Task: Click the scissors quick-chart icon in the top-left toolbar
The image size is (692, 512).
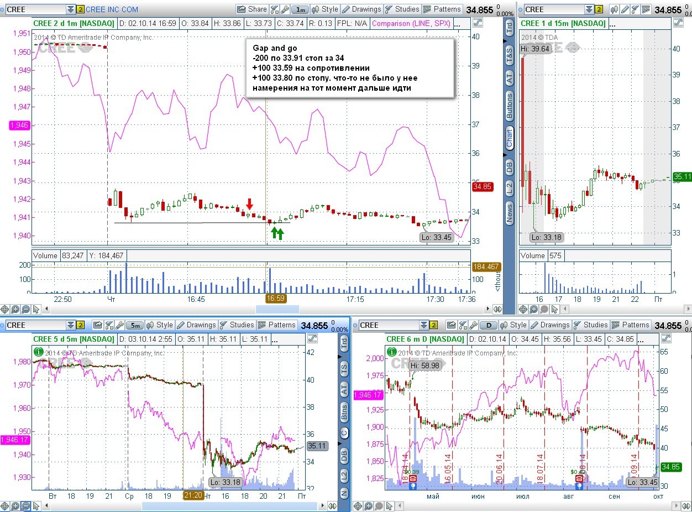Action: tap(275, 9)
